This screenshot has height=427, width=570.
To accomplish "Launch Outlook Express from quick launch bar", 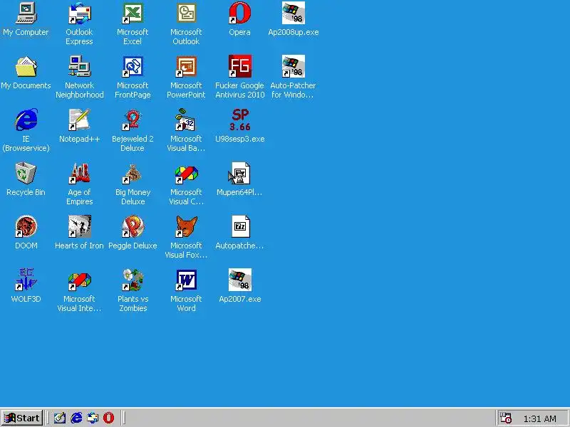I will [x=93, y=418].
